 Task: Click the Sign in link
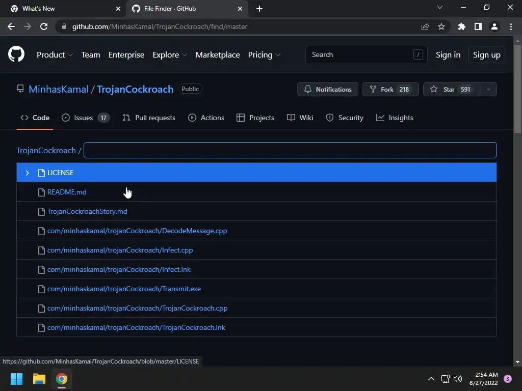tap(448, 55)
